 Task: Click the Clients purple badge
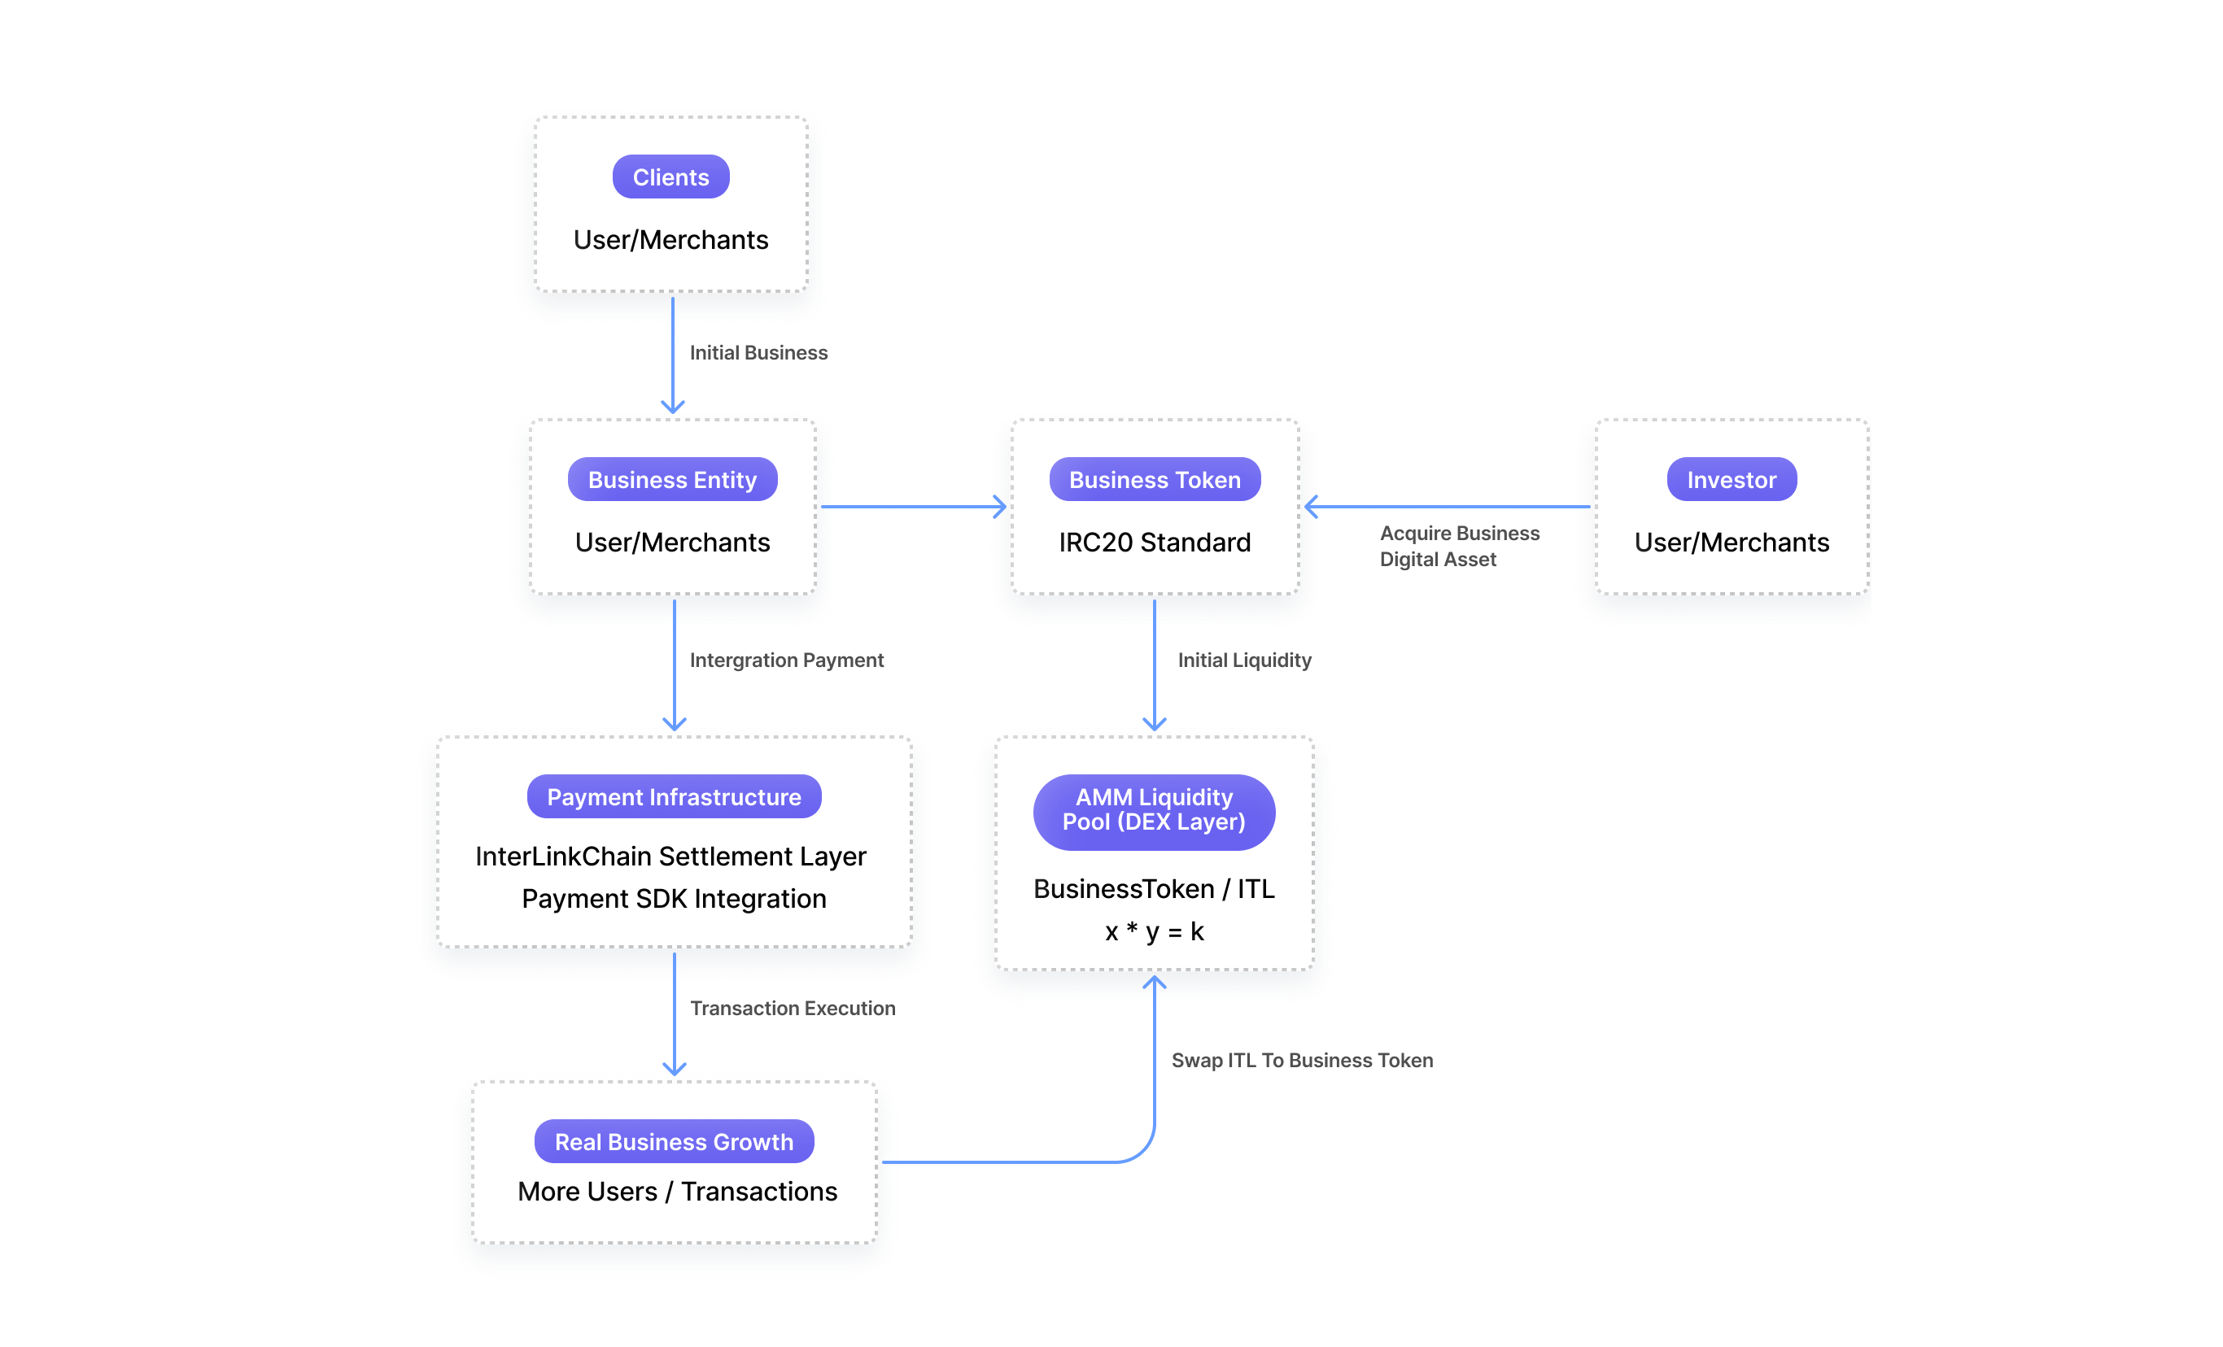[670, 177]
